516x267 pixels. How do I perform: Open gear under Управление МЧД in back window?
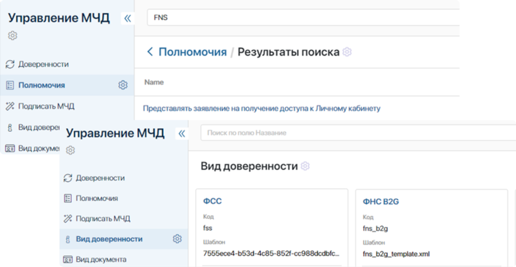pyautogui.click(x=13, y=35)
